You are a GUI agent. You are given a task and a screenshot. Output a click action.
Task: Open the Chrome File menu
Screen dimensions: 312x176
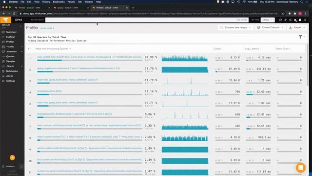click(x=22, y=2)
